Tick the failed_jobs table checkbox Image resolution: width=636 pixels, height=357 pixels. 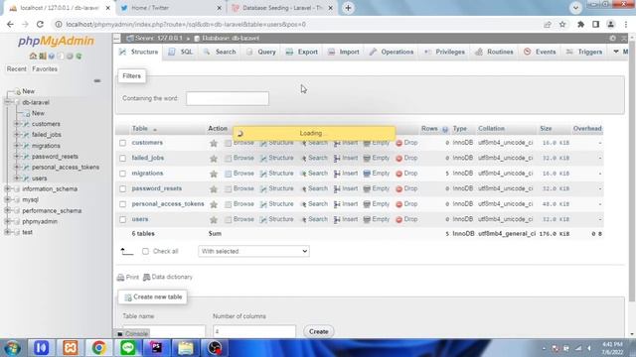coord(122,159)
